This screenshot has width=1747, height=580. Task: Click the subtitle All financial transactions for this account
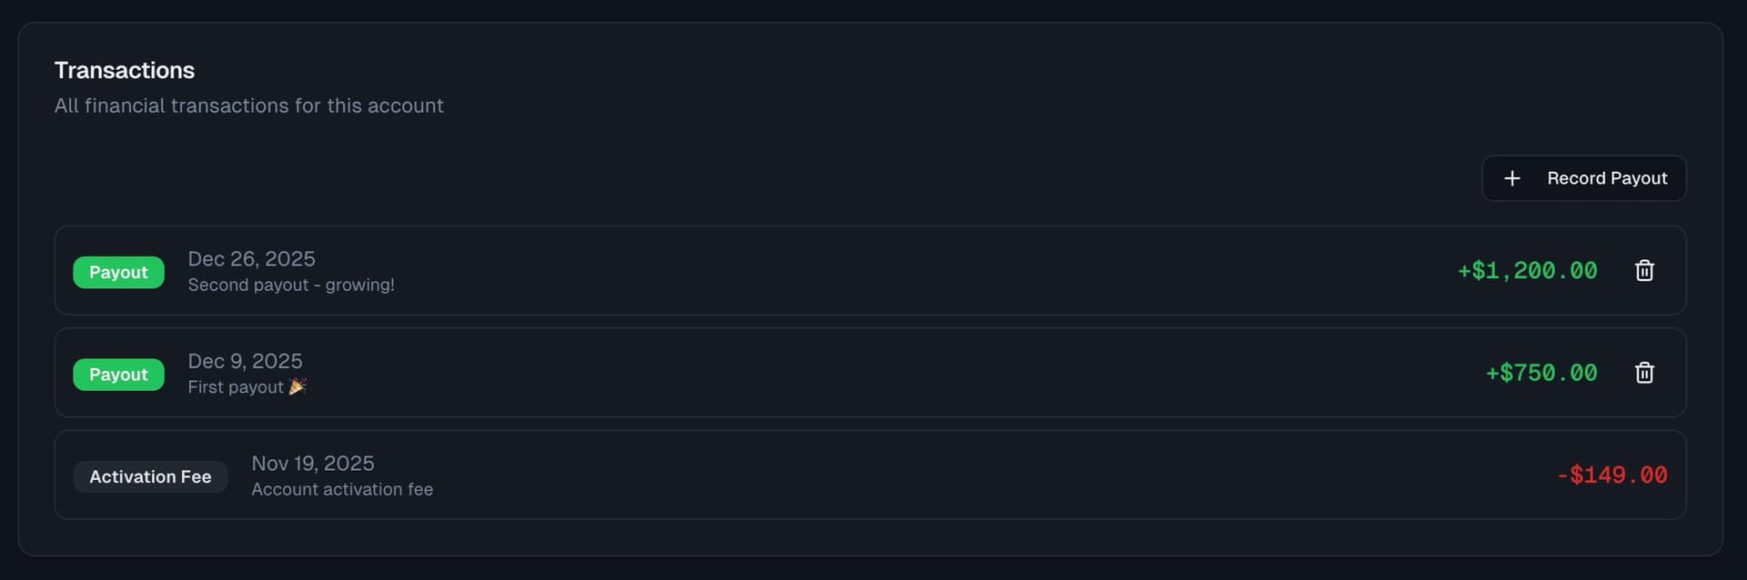[x=249, y=105]
